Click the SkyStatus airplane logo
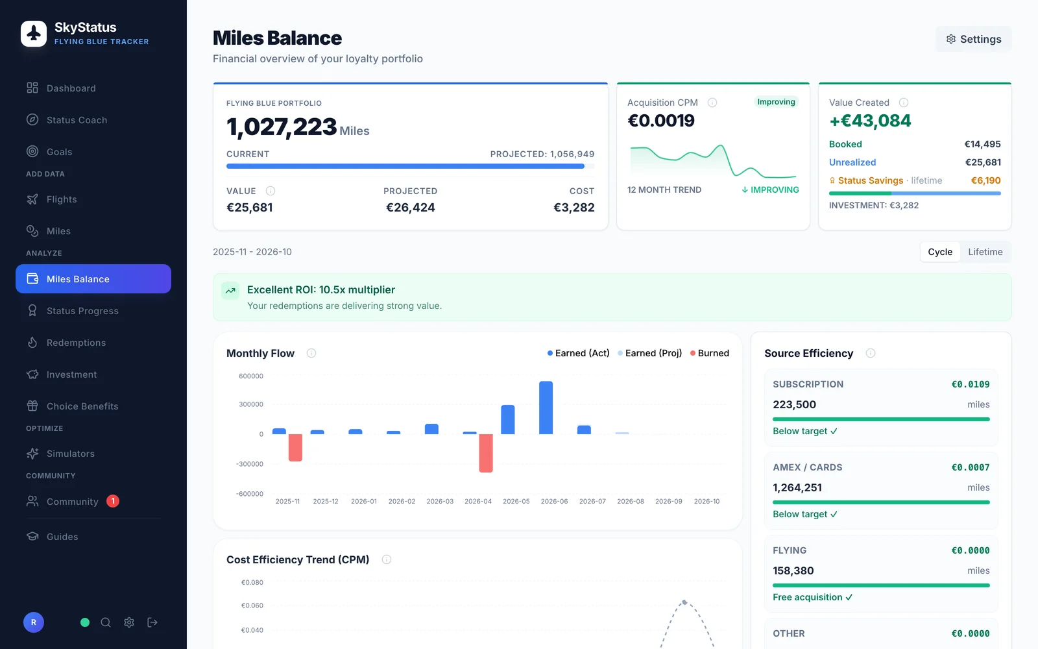This screenshot has height=649, width=1038. 34,34
